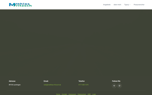152x95 pixels.
Task: Click the Matthias Fritzsch logo
Action: point(20,5)
